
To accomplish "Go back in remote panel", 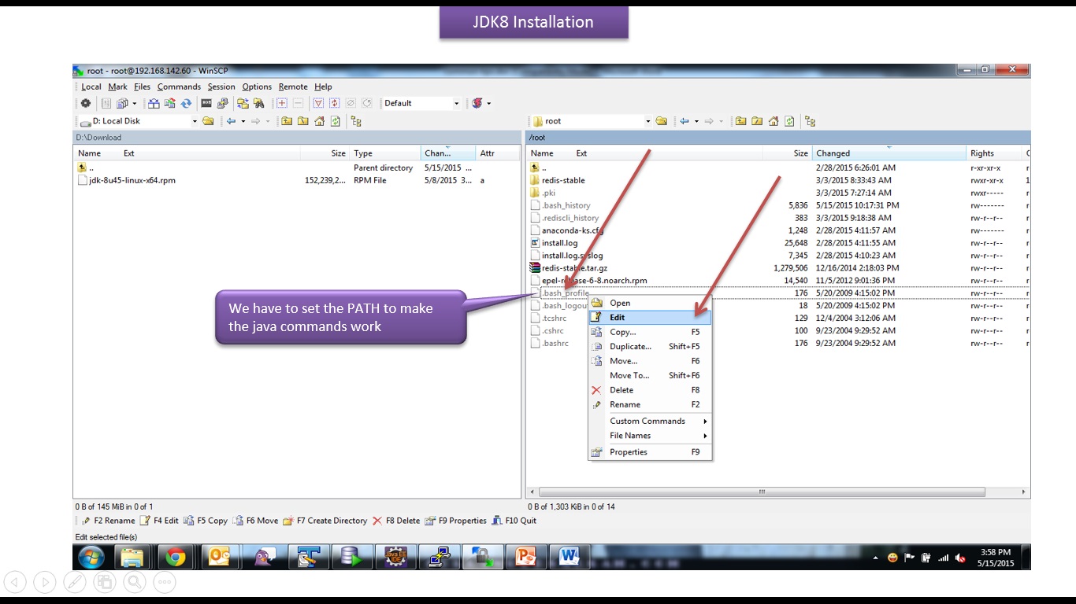I will tap(684, 121).
